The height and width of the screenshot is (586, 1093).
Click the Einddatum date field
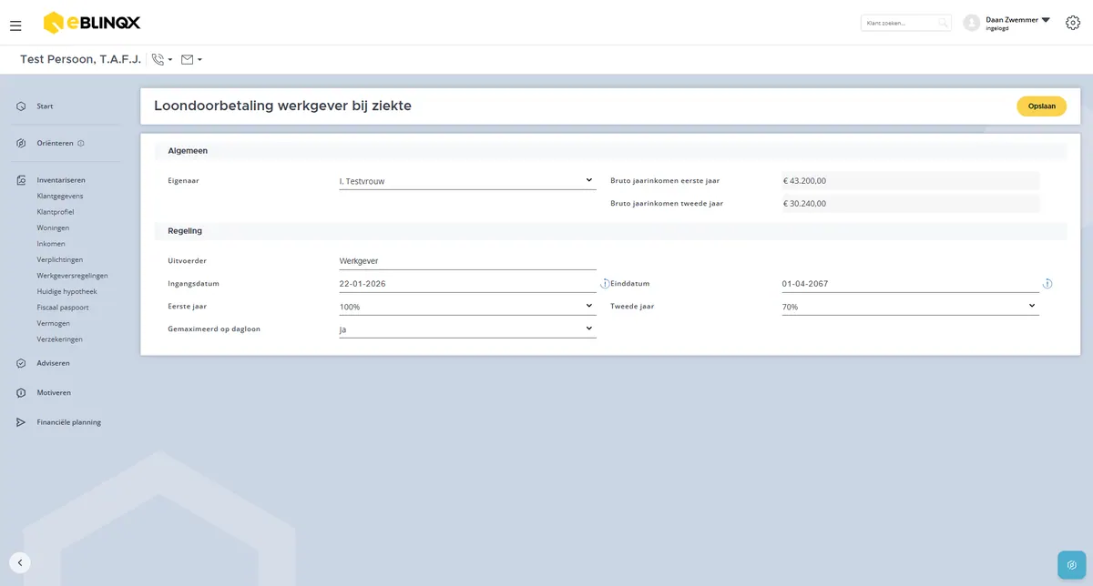(910, 284)
